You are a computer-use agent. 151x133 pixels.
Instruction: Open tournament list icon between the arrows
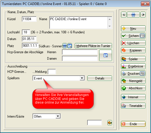(133, 15)
